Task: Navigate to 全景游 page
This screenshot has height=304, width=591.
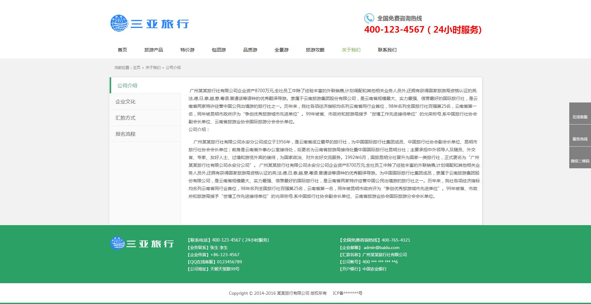Action: 281,50
